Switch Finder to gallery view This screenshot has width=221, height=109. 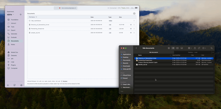pyautogui.click(x=182, y=48)
